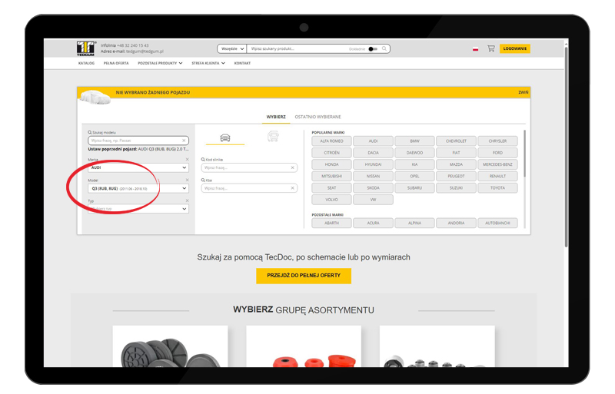
Task: Switch to the Wybierz tab
Action: coord(276,117)
